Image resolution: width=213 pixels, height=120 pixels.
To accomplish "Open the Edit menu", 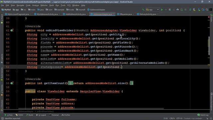I will tap(7, 5).
